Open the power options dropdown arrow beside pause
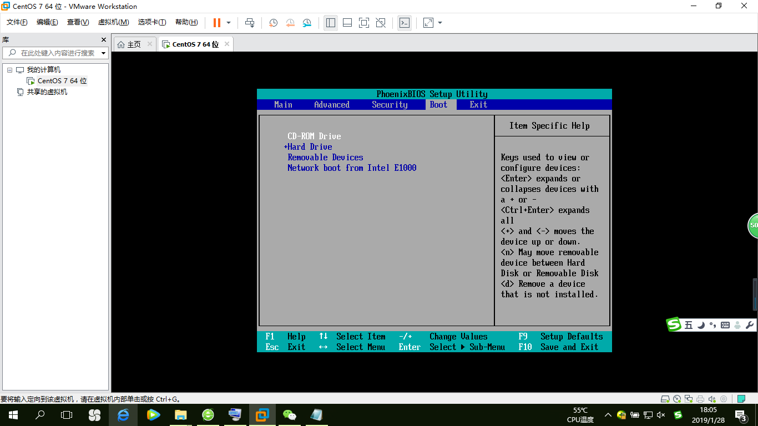 pyautogui.click(x=229, y=23)
